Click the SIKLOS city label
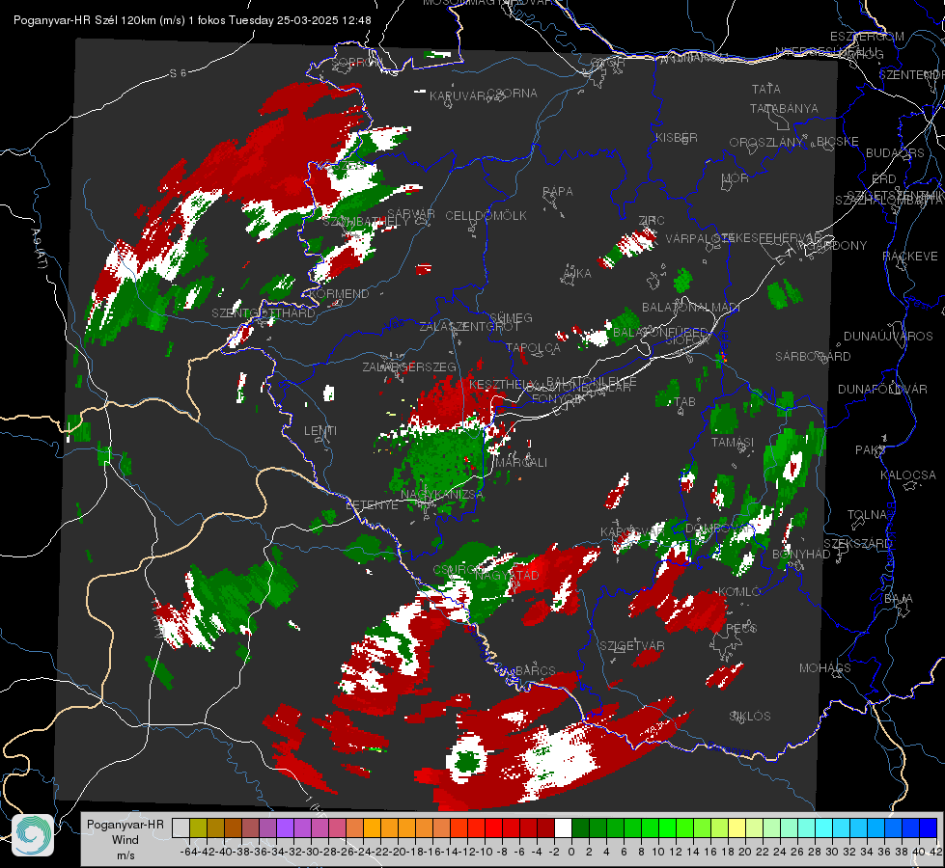This screenshot has height=868, width=945. pyautogui.click(x=750, y=717)
